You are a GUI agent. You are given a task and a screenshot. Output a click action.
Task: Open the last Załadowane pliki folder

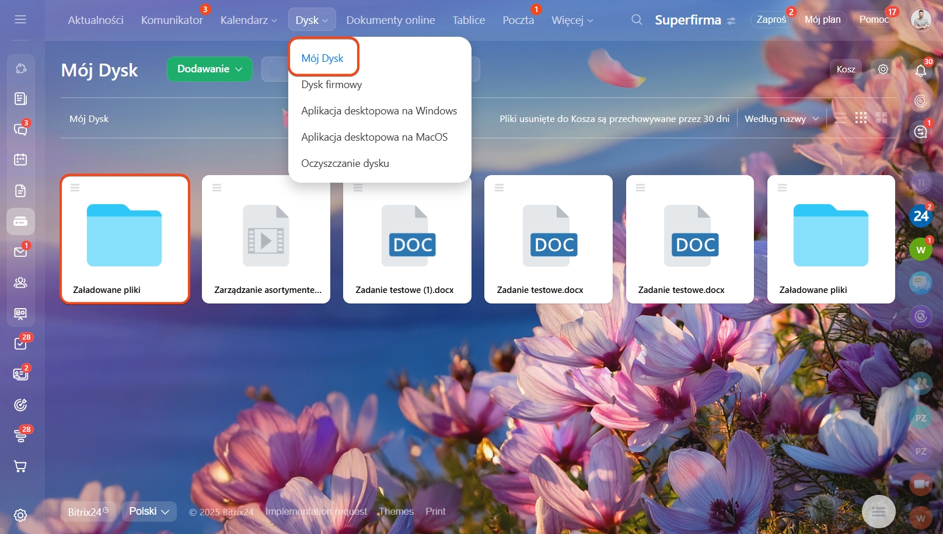tap(831, 239)
